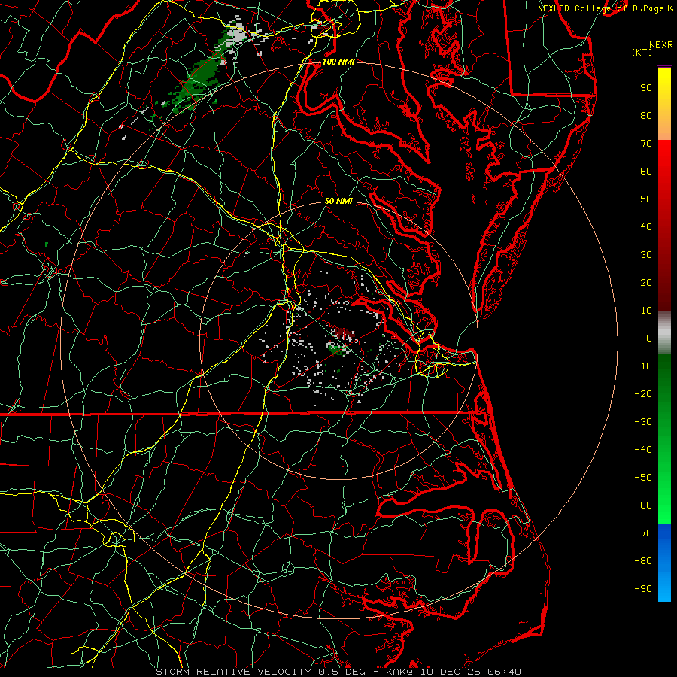Click the 50 NMI range ring label
This screenshot has height=677, width=677.
tap(338, 201)
